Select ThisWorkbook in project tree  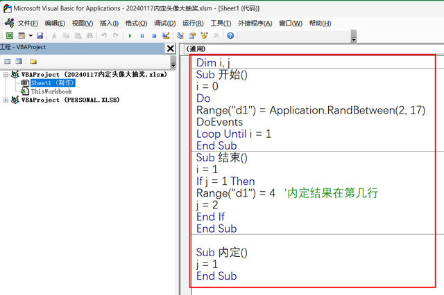point(51,91)
